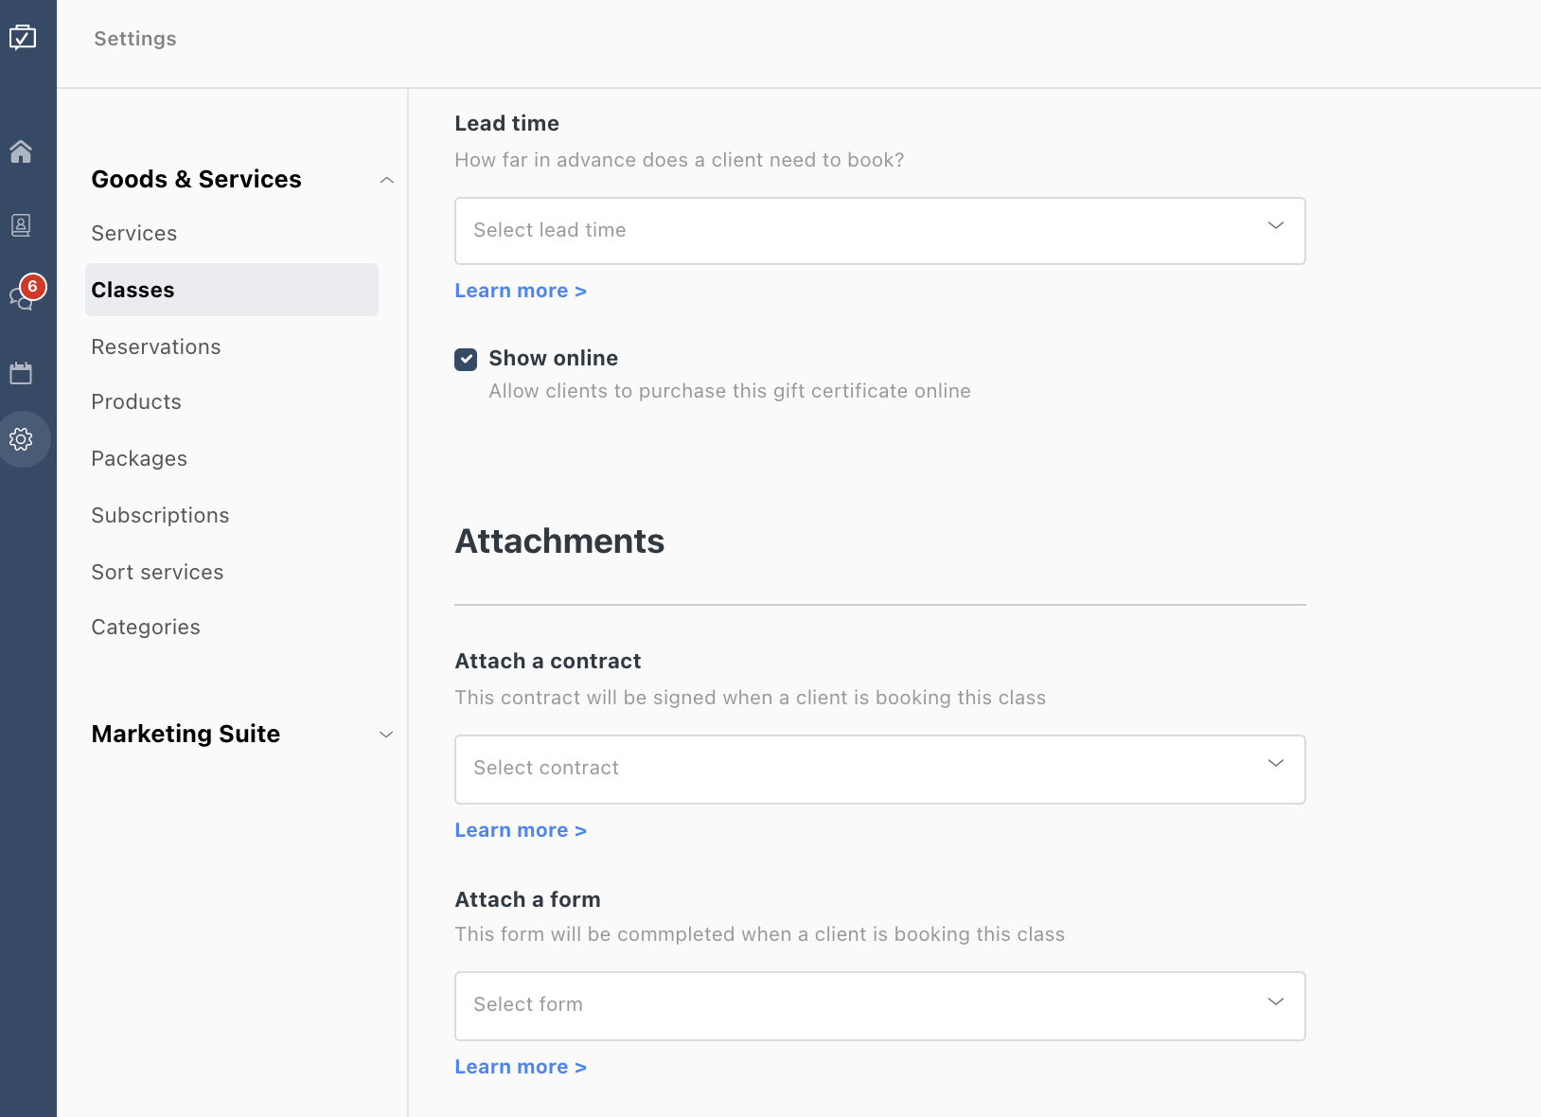Click the Settings page title
The height and width of the screenshot is (1117, 1541).
135,39
